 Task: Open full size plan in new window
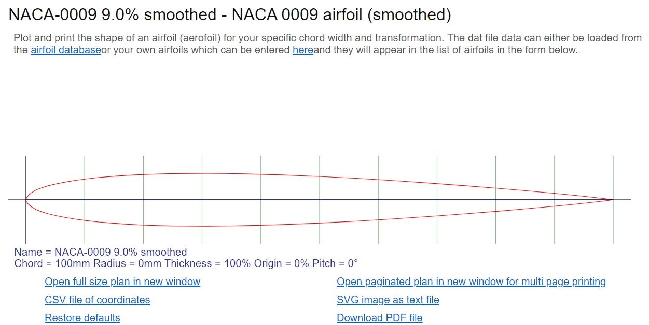pyautogui.click(x=122, y=282)
